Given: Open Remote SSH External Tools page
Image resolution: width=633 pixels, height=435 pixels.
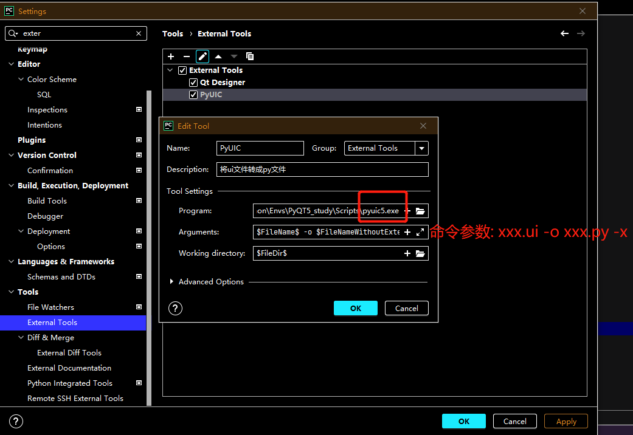Looking at the screenshot, I should click(x=75, y=399).
